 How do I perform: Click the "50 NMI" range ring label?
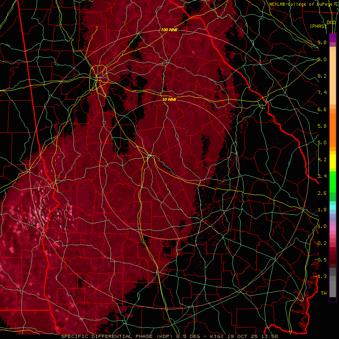click(x=169, y=99)
